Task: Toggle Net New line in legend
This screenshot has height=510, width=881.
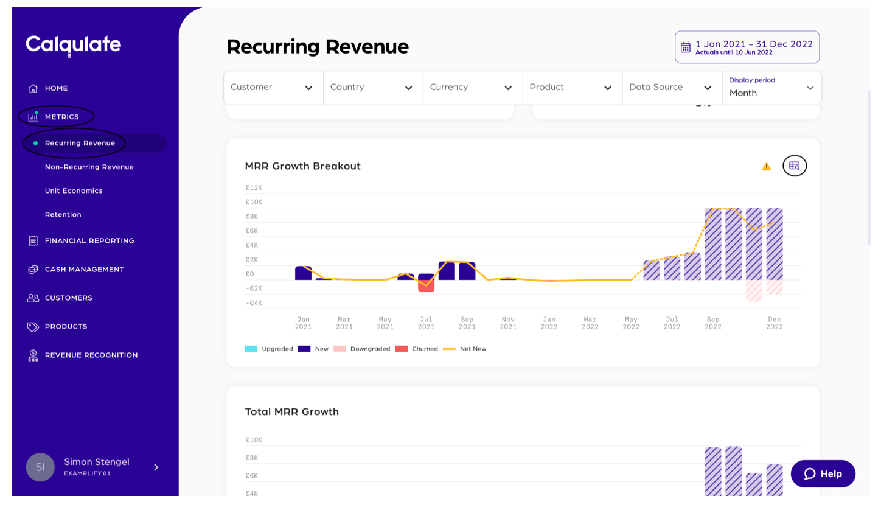Action: click(465, 349)
